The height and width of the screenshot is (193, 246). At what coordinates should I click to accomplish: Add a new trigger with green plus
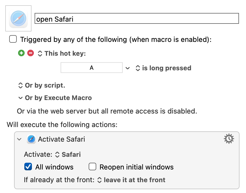coord(21,53)
